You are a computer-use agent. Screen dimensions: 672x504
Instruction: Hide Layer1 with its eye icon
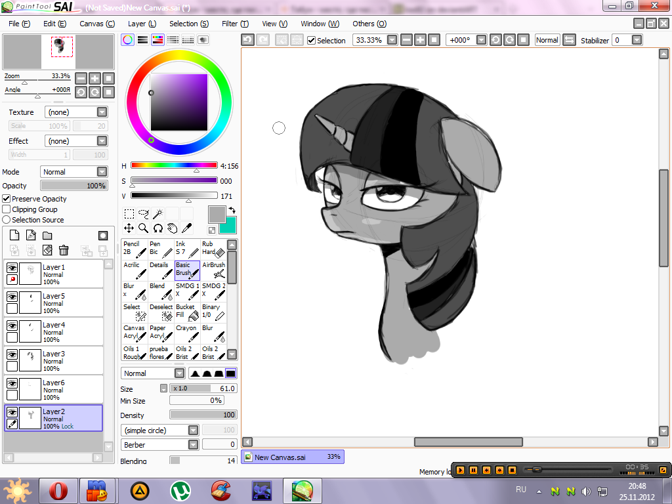pyautogui.click(x=12, y=268)
